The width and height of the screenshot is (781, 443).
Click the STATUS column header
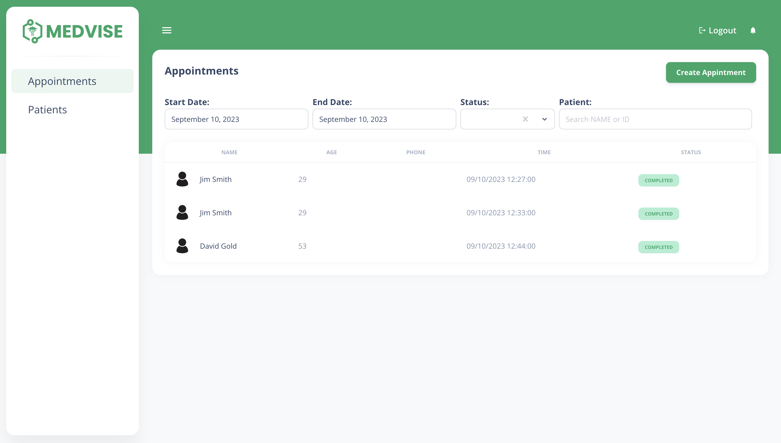[691, 152]
